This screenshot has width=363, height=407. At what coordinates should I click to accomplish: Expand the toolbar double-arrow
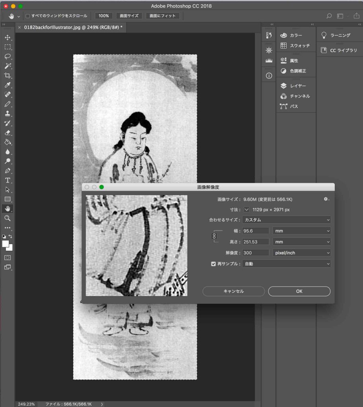(x=4, y=24)
